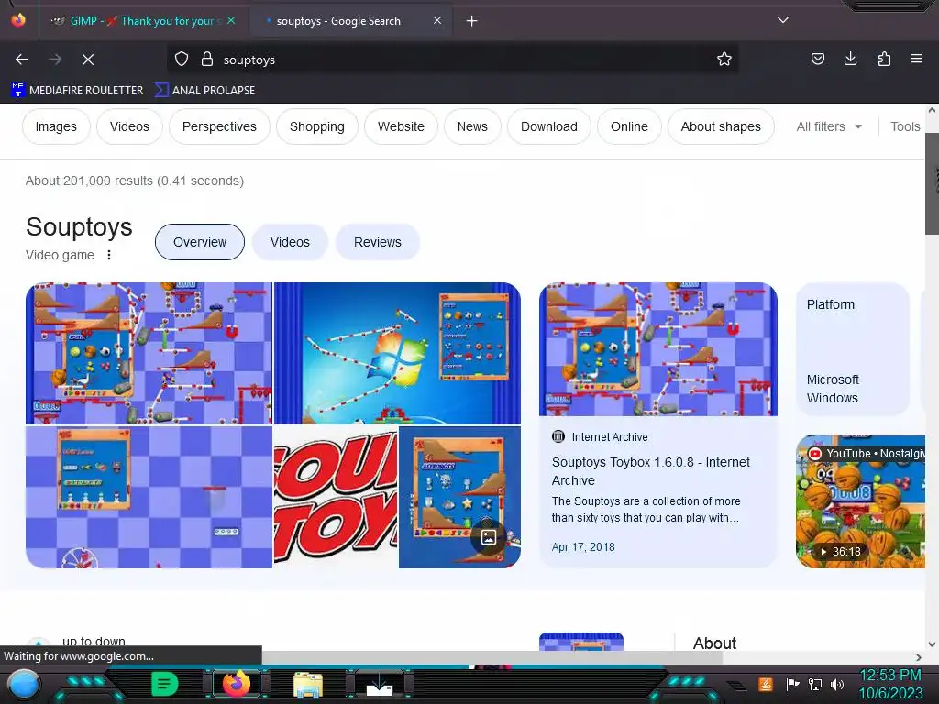Filter results by Videos chip

(129, 126)
